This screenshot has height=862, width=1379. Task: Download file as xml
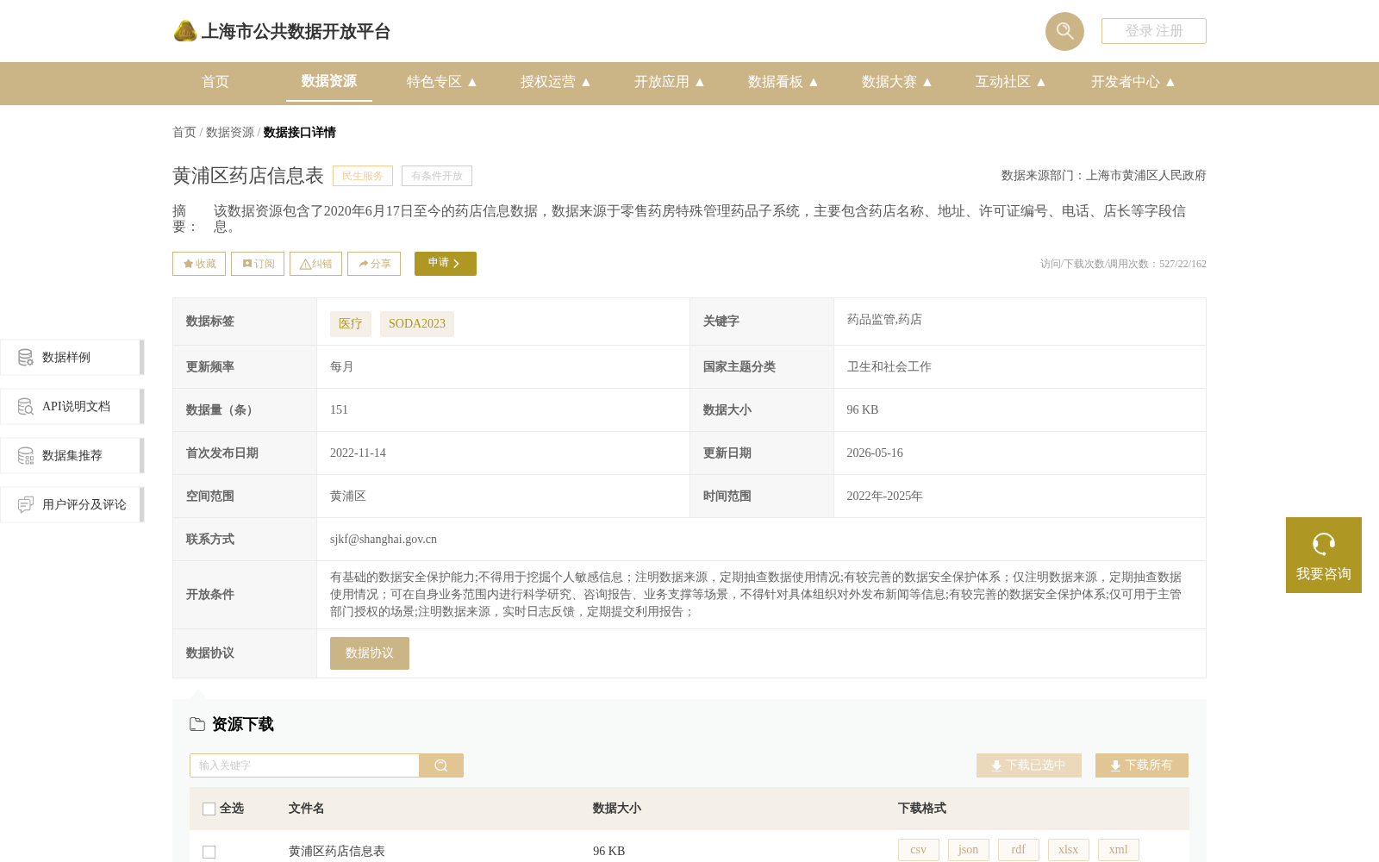point(1119,850)
